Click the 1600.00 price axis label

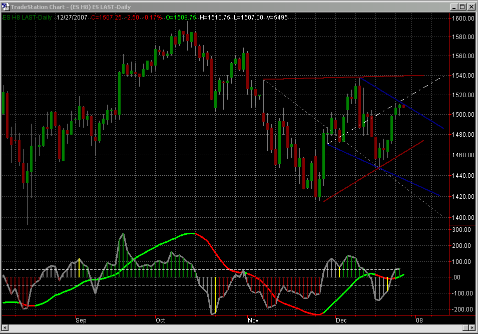pos(463,19)
